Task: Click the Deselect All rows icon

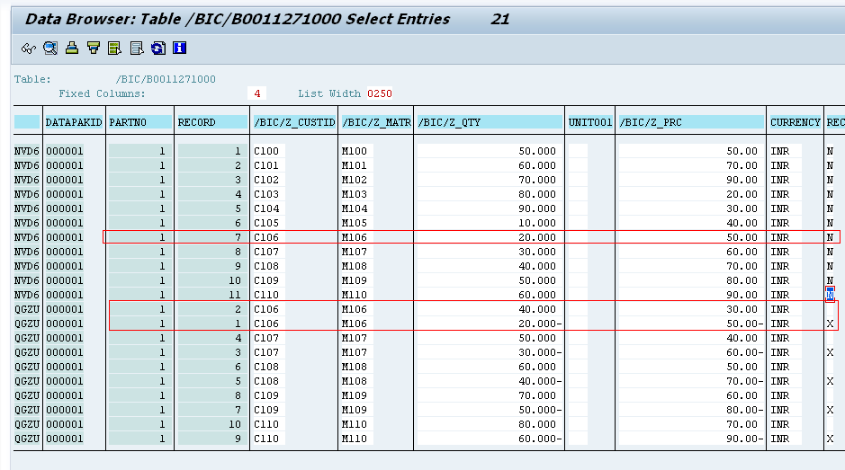Action: click(137, 49)
